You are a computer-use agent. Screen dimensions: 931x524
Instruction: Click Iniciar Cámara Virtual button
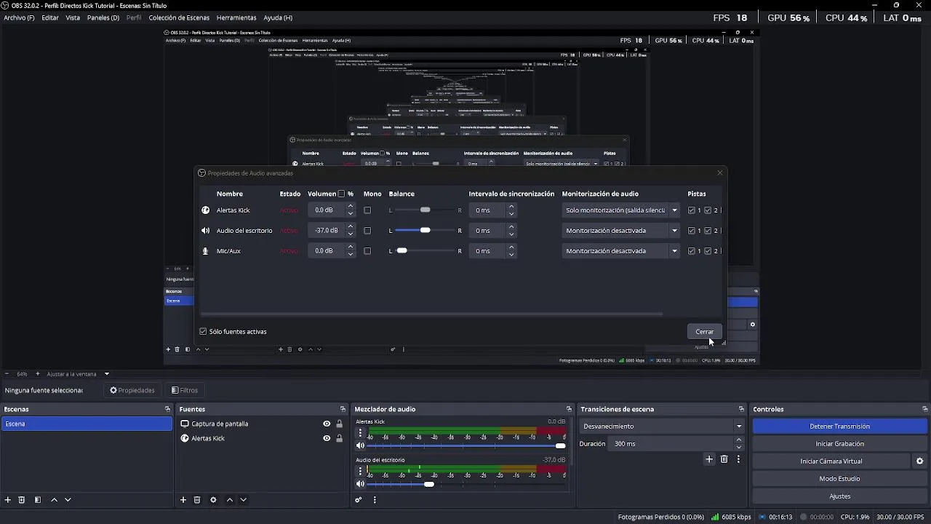831,461
